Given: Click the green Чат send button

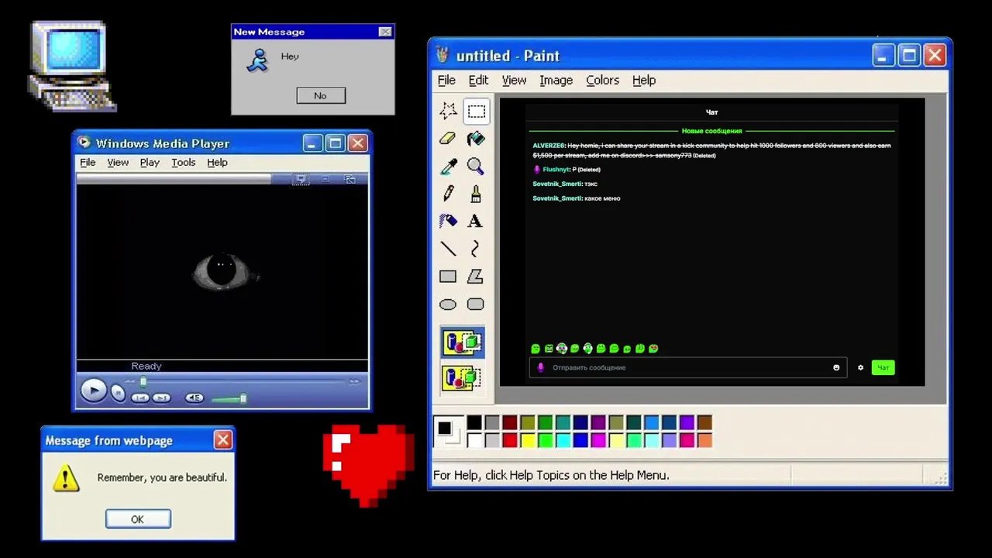Looking at the screenshot, I should pyautogui.click(x=883, y=367).
